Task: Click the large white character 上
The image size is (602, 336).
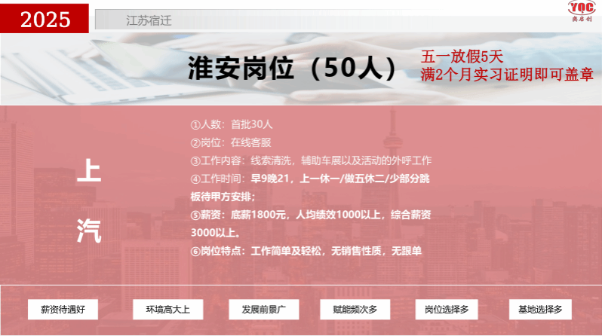Action: tap(89, 171)
